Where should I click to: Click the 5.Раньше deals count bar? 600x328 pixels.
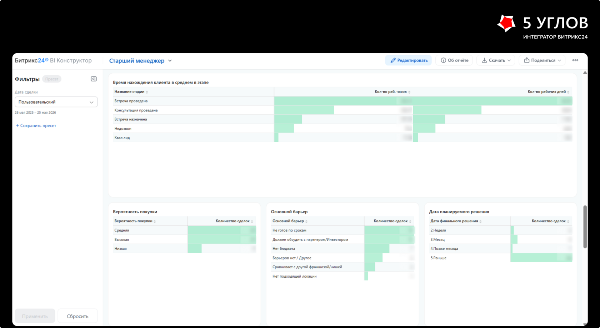[541, 258]
